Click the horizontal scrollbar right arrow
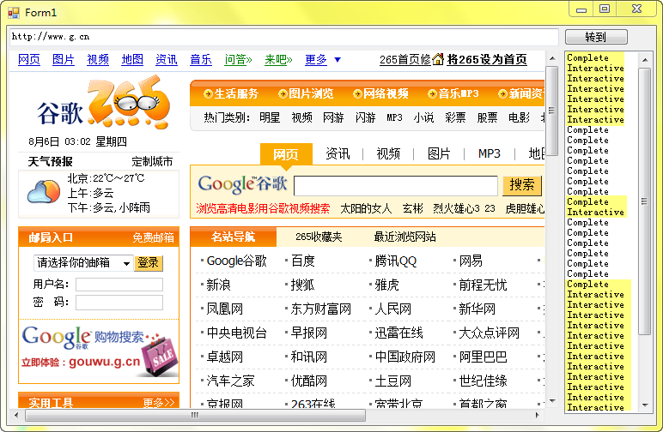 538,415
